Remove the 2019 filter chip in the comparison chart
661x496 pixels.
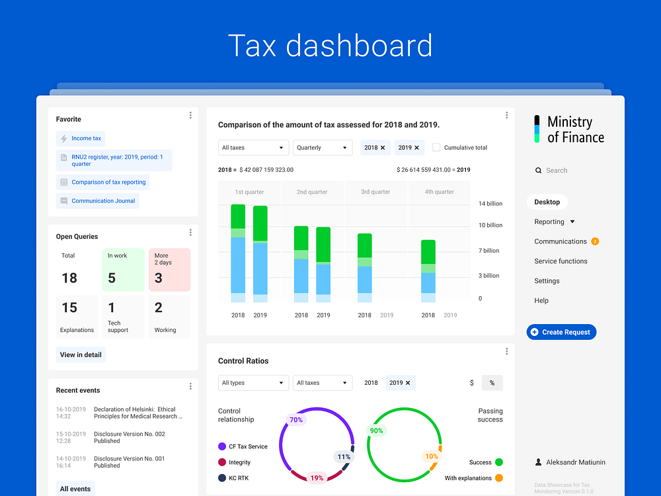click(416, 147)
